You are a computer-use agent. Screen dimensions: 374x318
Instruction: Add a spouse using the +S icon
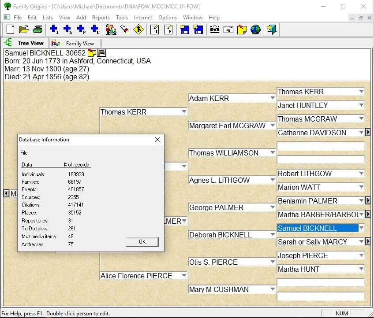pyautogui.click(x=67, y=30)
